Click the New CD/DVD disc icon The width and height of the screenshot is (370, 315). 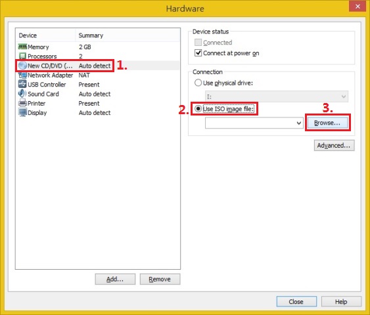(x=22, y=66)
